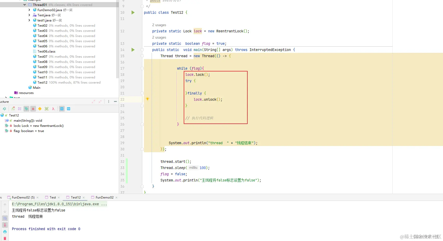Fold the finally block at line 21
The image size is (443, 241).
(x=142, y=93)
